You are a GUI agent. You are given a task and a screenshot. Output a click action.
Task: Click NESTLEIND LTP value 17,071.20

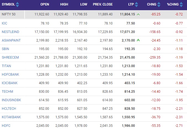click(x=127, y=32)
